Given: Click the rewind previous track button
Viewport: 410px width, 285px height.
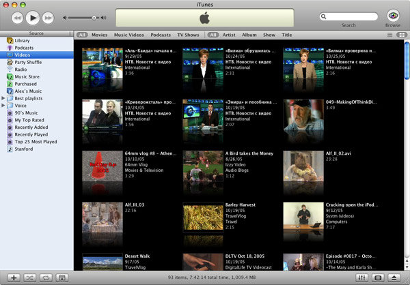Looking at the screenshot, I should (17, 18).
